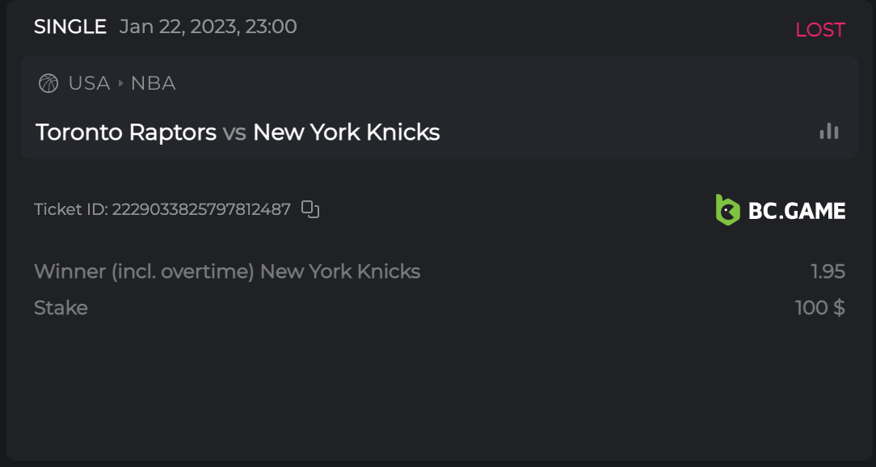Image resolution: width=876 pixels, height=467 pixels.
Task: Click the SINGLE bet type label
Action: tap(70, 27)
